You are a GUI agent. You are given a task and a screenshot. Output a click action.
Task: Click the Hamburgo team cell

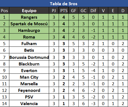coord(29,30)
